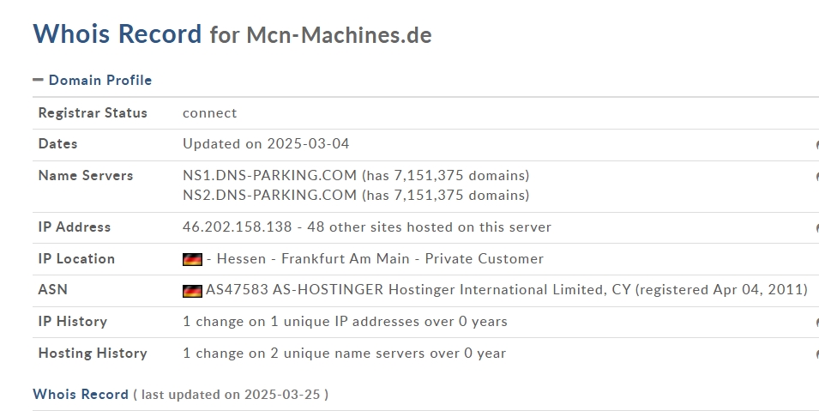
Task: Click the Hosting History name servers summary
Action: (344, 353)
